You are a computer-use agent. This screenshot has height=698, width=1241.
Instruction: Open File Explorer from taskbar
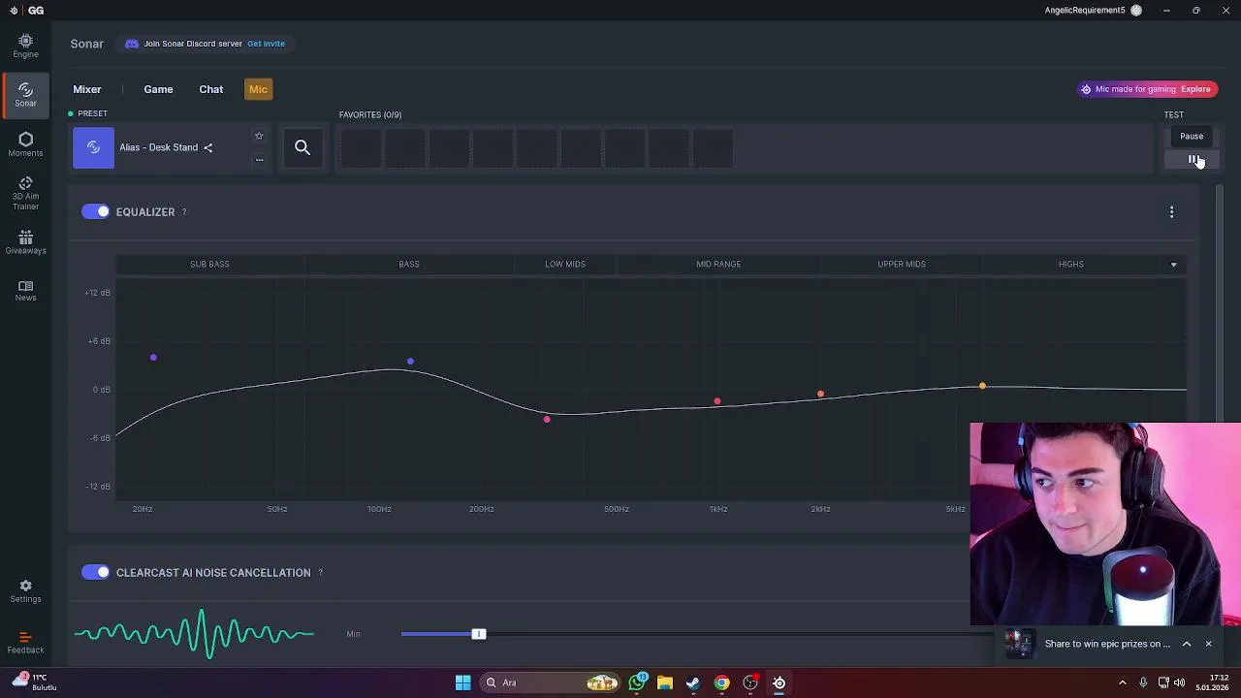(x=665, y=682)
